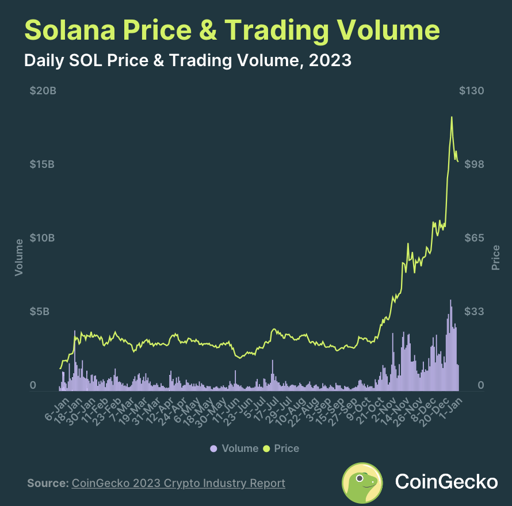The width and height of the screenshot is (512, 506).
Task: Click the Source label text
Action: [48, 483]
